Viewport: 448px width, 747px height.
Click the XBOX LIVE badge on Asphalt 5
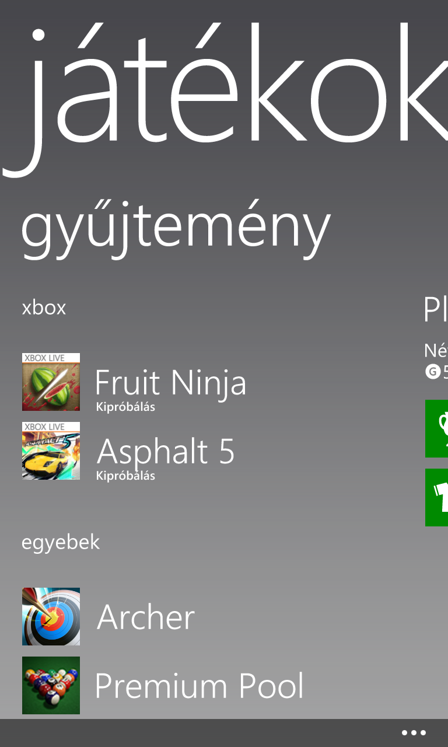(x=51, y=427)
